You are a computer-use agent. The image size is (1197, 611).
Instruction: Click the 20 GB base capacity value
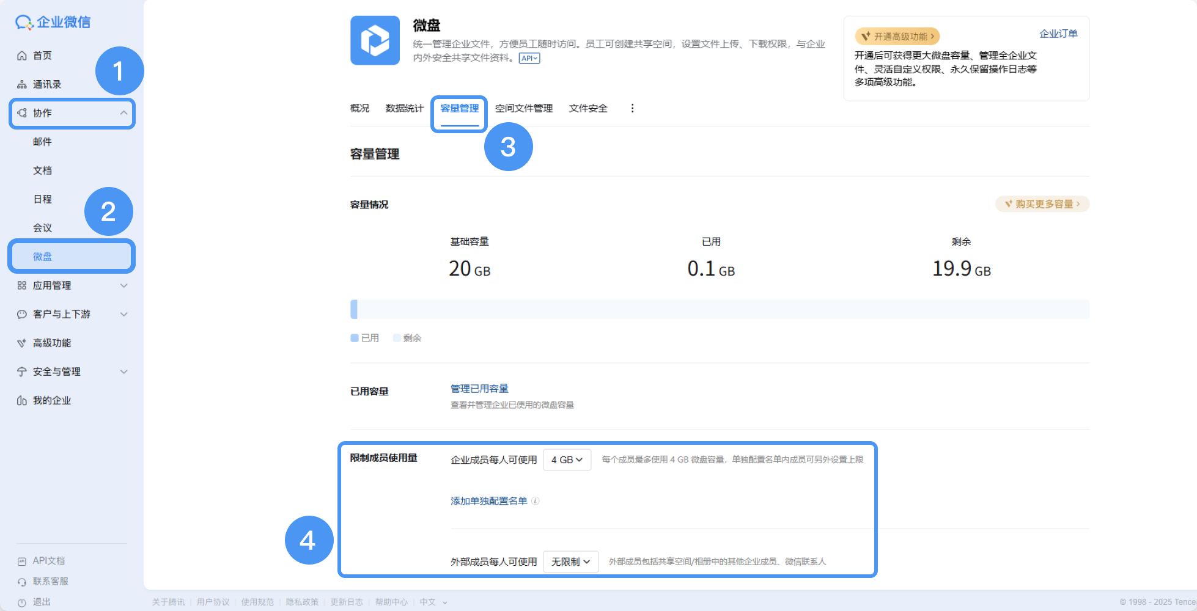tap(470, 269)
